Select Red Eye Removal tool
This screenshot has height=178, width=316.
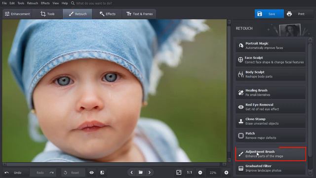coord(271,107)
